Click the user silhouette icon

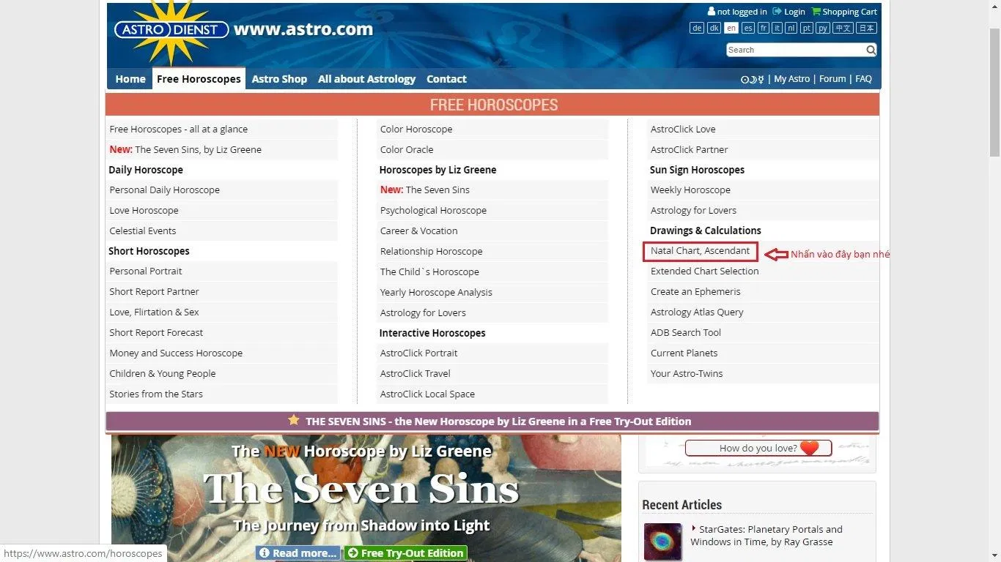711,12
